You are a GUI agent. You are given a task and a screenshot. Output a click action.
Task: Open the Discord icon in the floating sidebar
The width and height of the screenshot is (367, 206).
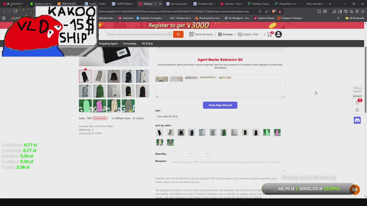click(357, 120)
